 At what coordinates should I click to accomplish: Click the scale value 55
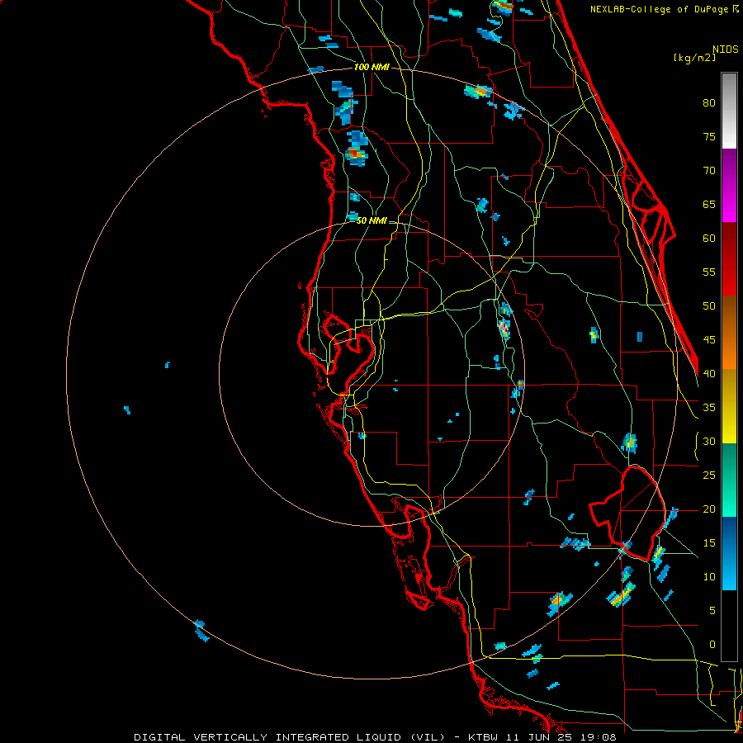click(x=709, y=272)
